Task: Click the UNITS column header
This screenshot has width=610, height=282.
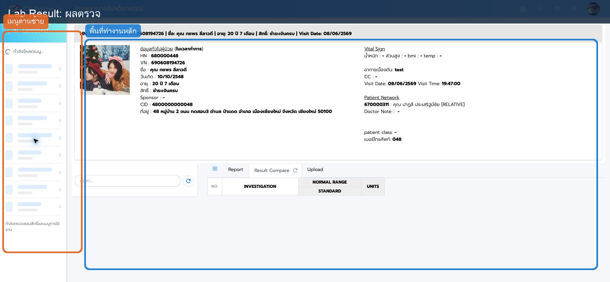Action: pyautogui.click(x=373, y=187)
